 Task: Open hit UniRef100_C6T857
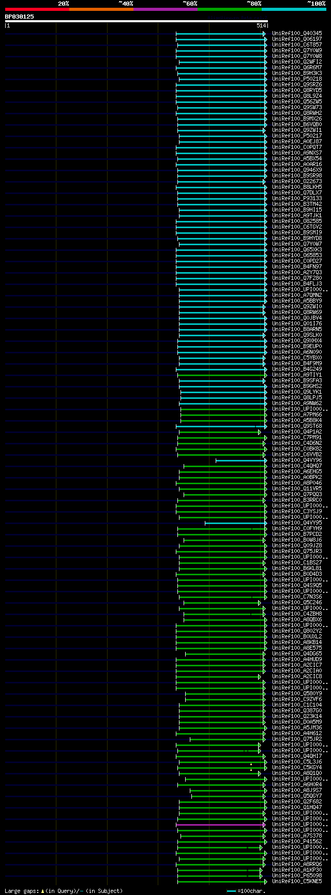297,45
